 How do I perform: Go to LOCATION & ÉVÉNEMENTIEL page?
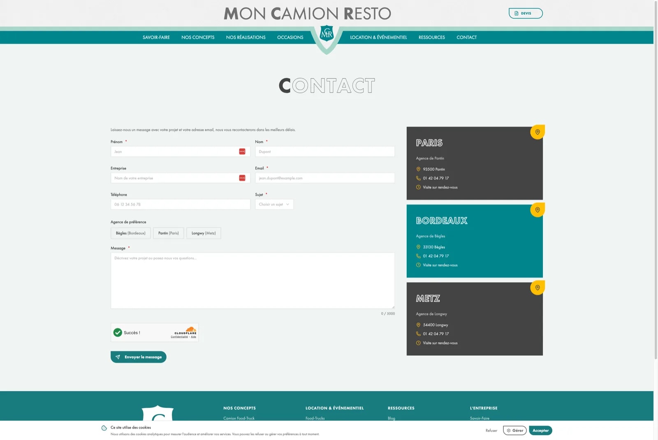click(378, 37)
